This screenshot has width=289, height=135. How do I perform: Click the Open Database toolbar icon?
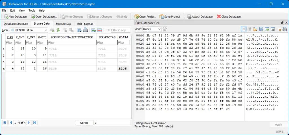point(33,17)
